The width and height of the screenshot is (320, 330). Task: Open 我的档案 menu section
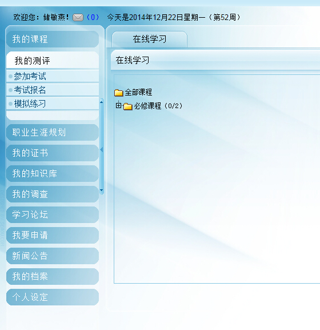point(53,276)
